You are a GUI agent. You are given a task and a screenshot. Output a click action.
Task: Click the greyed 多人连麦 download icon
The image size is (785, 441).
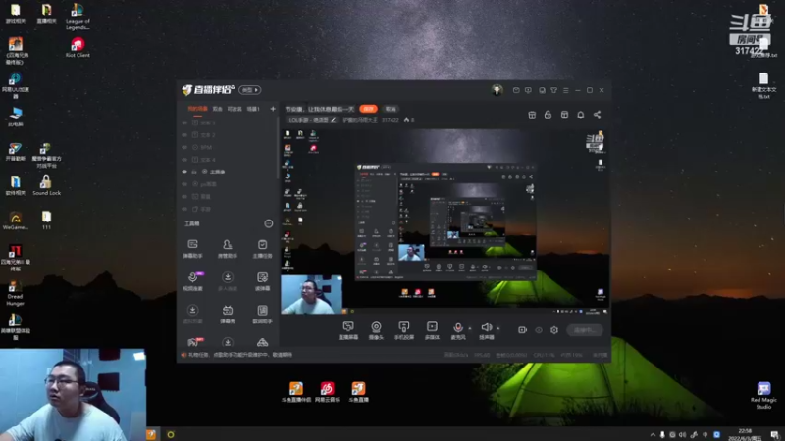[228, 277]
